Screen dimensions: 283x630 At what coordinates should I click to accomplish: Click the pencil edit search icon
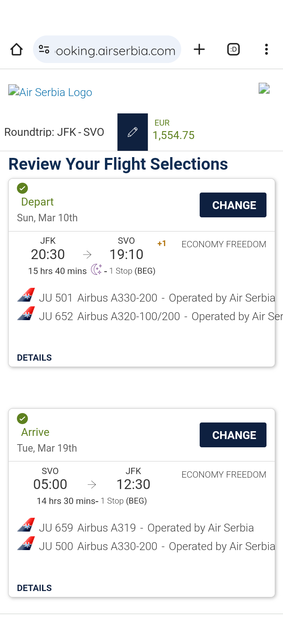click(x=132, y=132)
